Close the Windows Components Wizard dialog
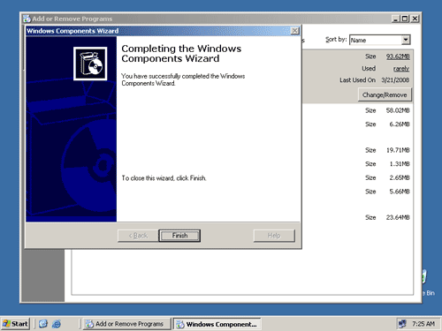 [x=294, y=31]
